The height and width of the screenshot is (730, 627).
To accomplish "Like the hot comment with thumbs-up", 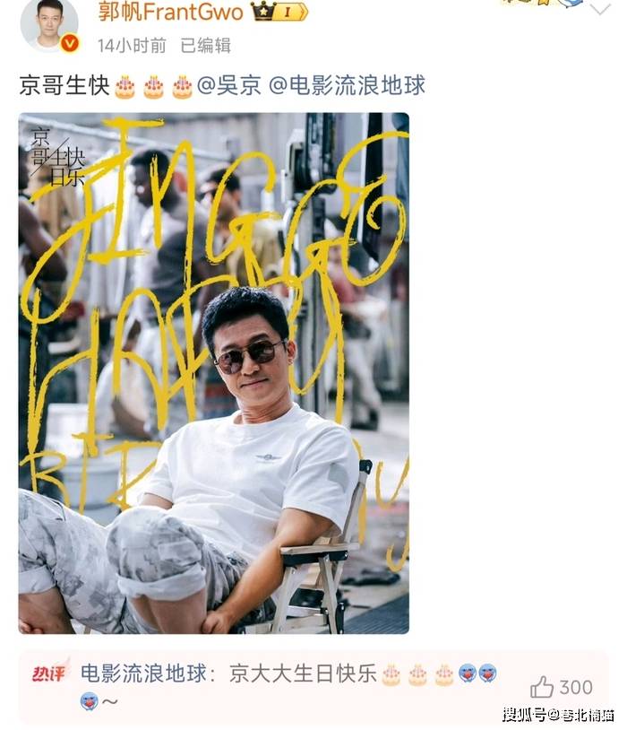I will (541, 687).
